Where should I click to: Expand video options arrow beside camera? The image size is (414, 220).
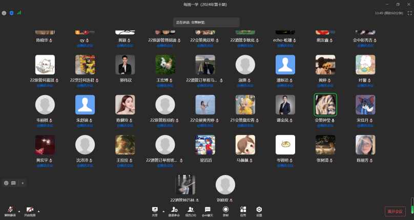point(38,211)
